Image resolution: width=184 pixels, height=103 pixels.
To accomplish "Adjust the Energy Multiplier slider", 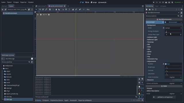I will point(173,31).
